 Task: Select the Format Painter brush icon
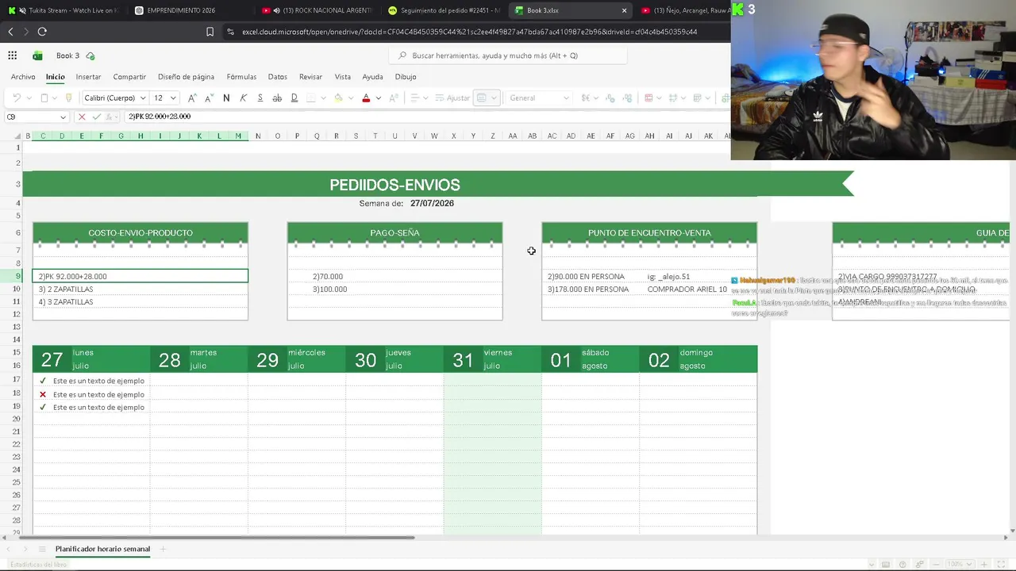point(69,98)
